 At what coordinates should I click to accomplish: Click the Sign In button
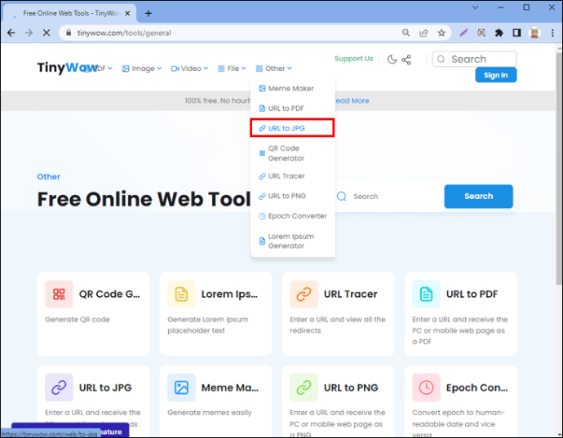pyautogui.click(x=496, y=75)
